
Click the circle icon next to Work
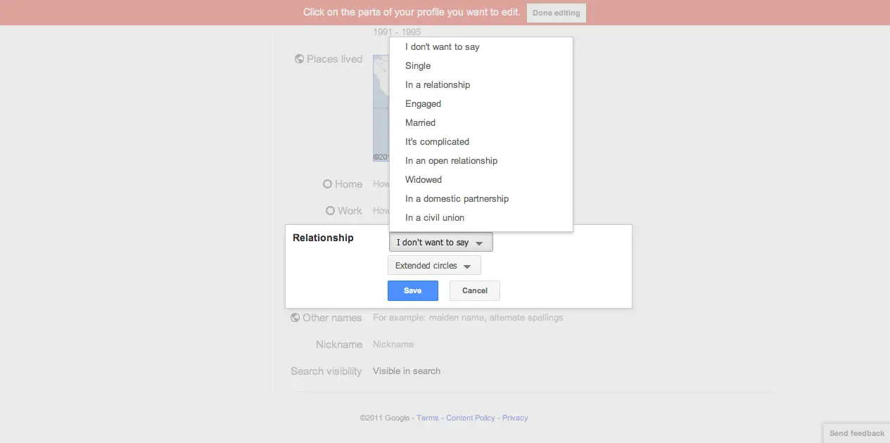330,211
